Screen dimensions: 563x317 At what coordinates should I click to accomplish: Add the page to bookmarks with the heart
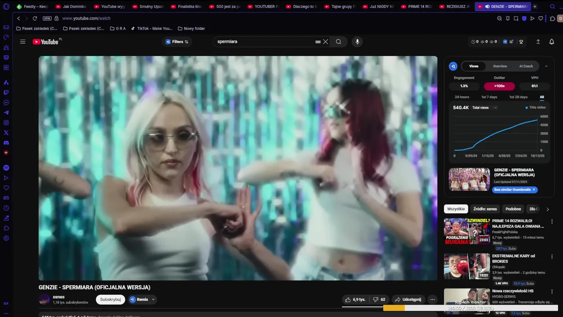541,18
